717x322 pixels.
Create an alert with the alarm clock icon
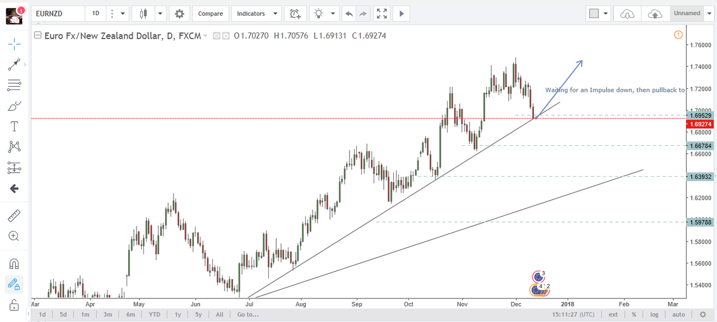295,13
